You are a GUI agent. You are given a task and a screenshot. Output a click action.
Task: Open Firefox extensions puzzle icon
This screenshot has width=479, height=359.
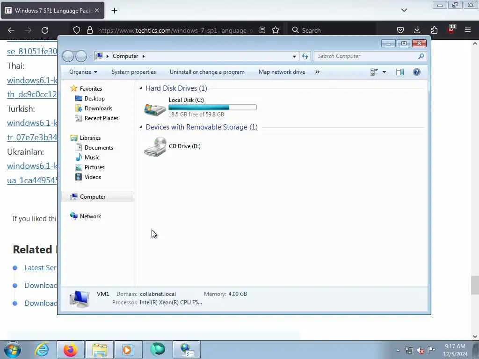(434, 30)
